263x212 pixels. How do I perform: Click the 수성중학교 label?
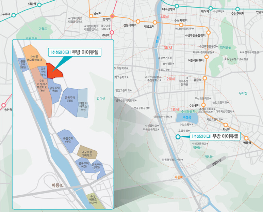[151, 125]
